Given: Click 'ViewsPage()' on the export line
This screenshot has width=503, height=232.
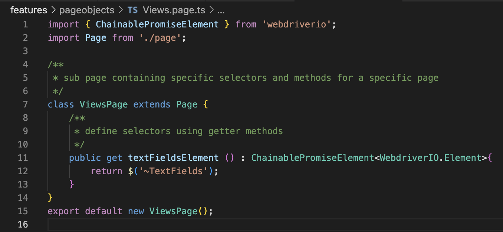Looking at the screenshot, I should 178,211.
